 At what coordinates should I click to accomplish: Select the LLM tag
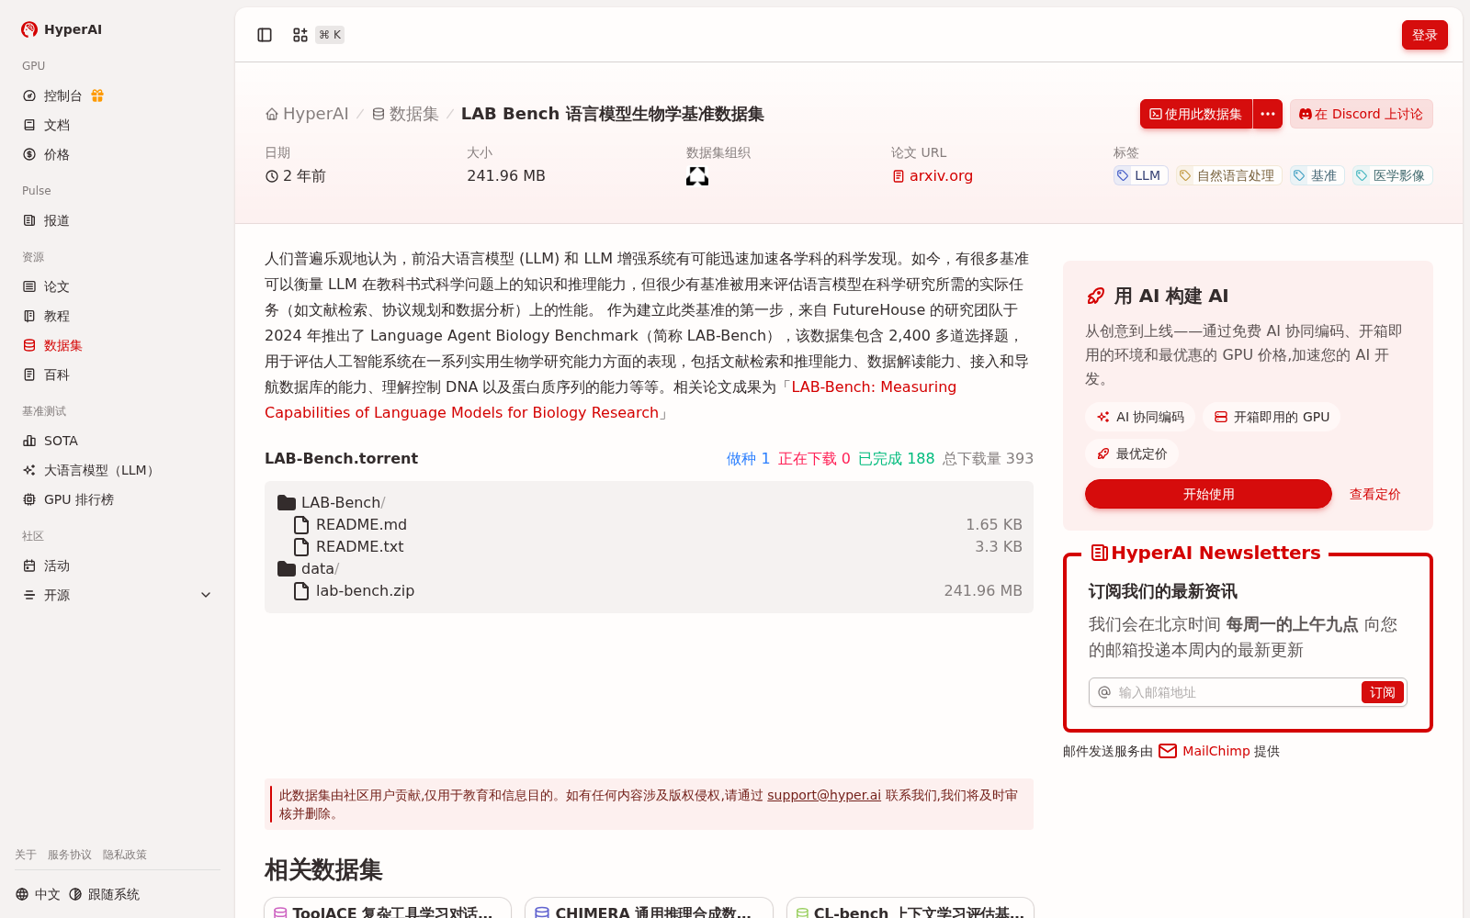(1141, 175)
